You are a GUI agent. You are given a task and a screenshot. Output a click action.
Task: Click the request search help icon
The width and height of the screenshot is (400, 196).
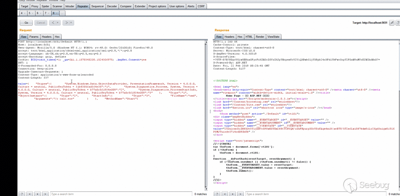22,194
